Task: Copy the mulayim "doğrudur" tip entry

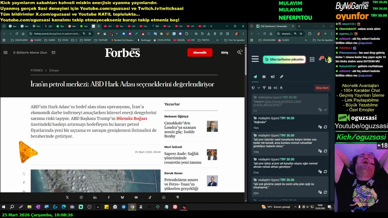Action: click(320, 127)
